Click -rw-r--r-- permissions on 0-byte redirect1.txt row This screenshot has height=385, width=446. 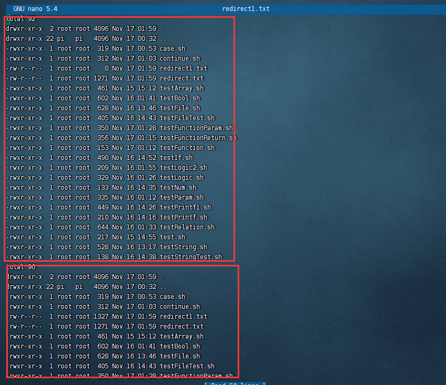coord(24,68)
